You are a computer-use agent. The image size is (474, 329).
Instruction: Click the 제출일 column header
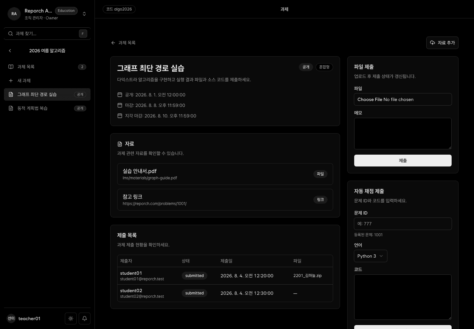click(x=226, y=261)
